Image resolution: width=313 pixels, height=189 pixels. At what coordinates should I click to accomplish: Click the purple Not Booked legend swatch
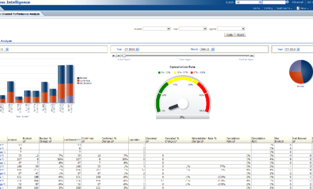[x=78, y=83]
